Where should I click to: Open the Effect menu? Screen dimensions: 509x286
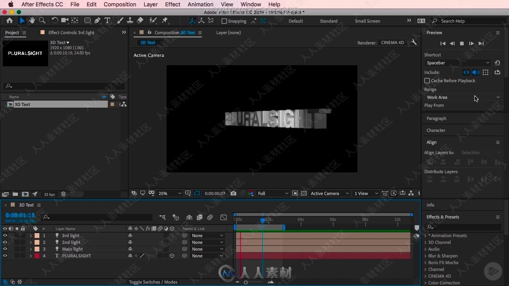click(x=173, y=4)
